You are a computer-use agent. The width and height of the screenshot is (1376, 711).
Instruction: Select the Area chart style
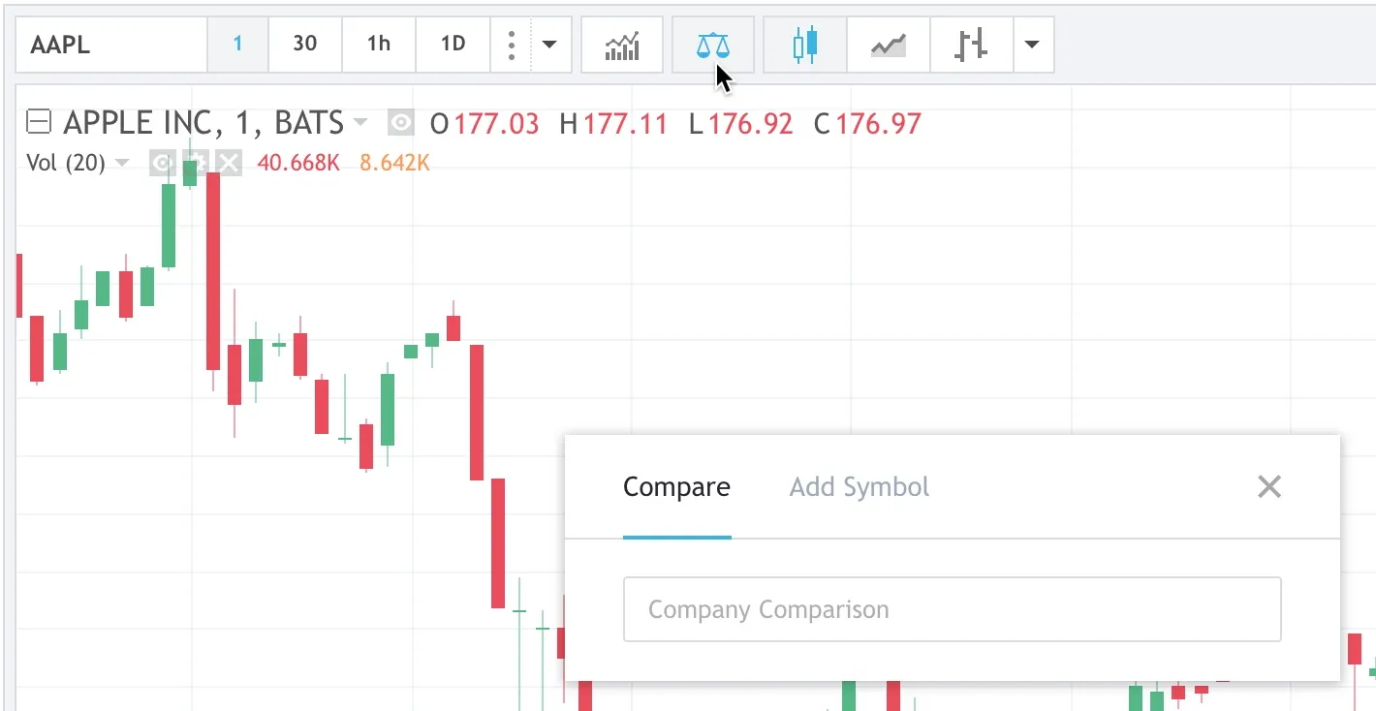point(888,45)
